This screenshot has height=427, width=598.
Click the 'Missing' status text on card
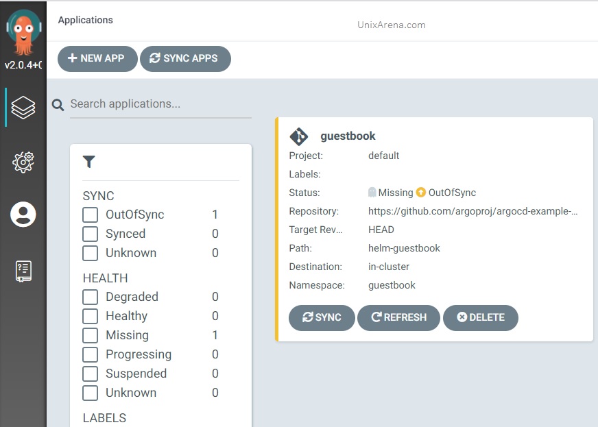point(396,193)
